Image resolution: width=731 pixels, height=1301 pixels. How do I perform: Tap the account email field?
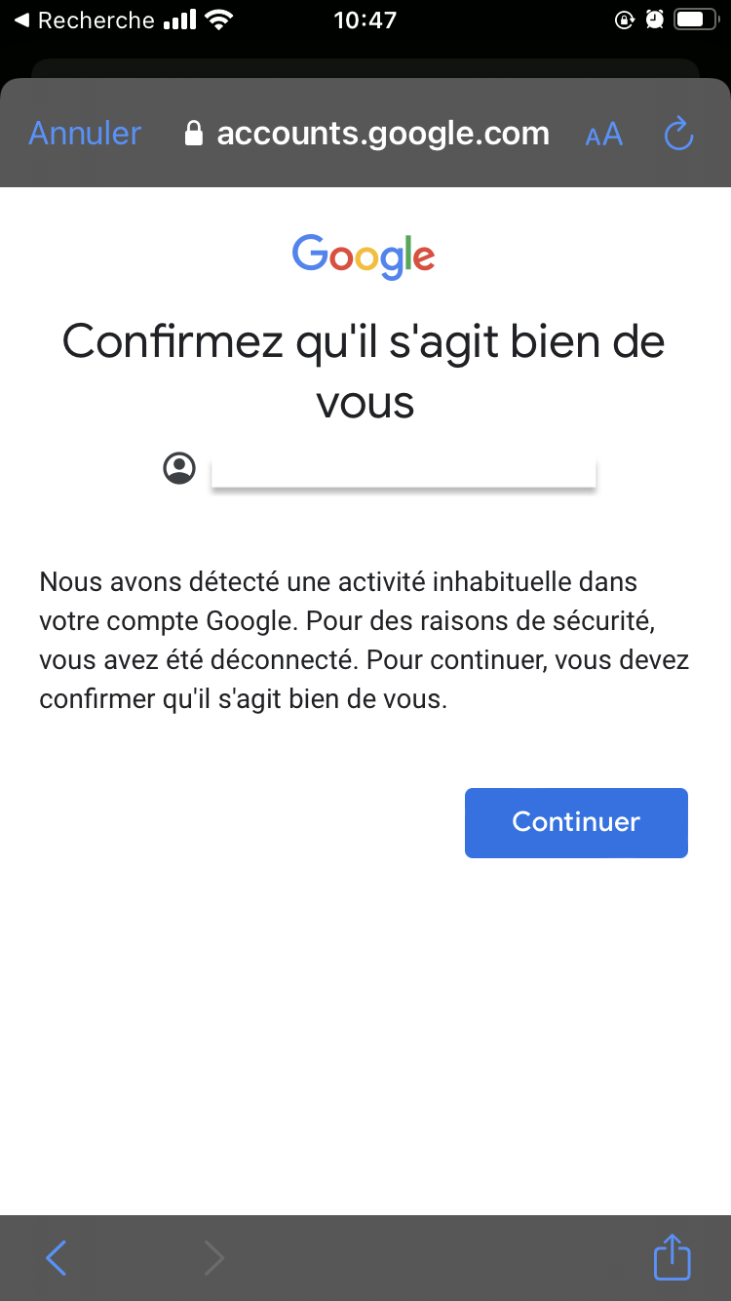pyautogui.click(x=403, y=470)
